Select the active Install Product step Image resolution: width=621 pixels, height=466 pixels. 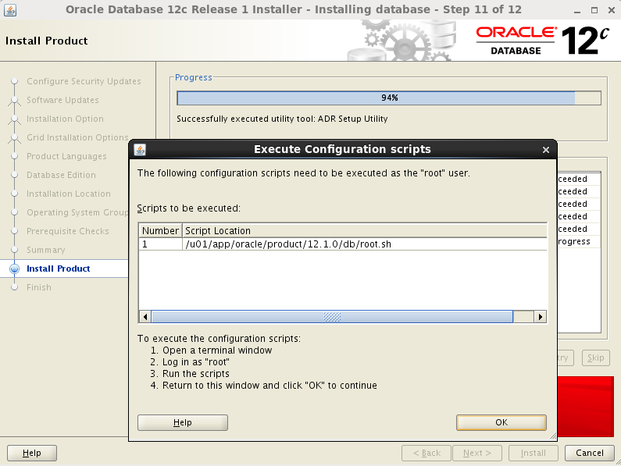pyautogui.click(x=59, y=269)
